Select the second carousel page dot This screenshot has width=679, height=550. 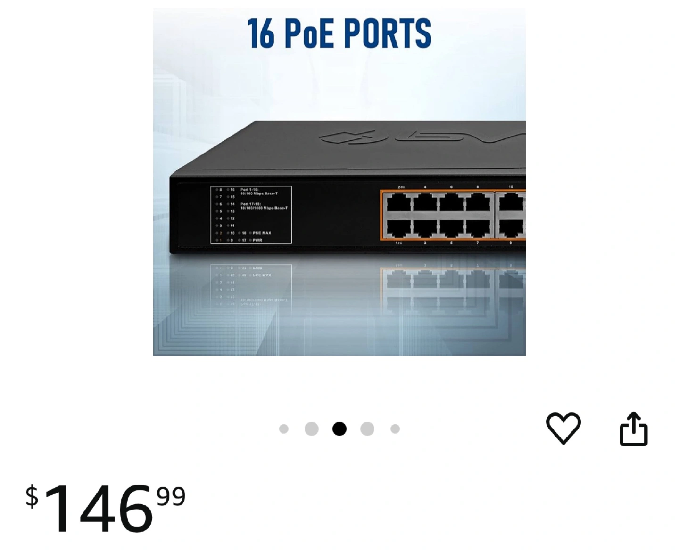312,429
